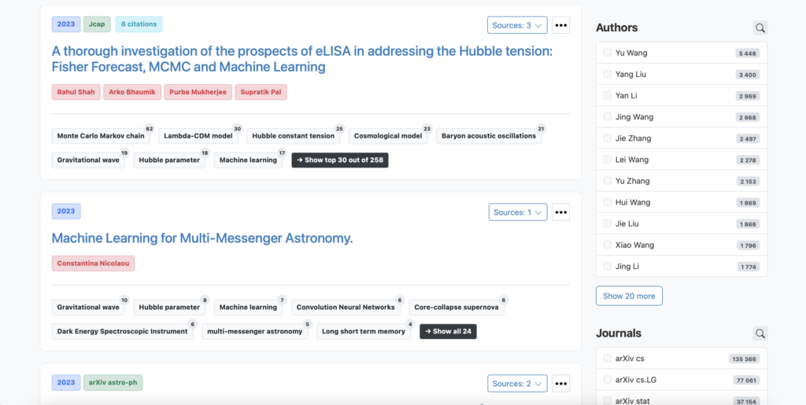The image size is (806, 405).
Task: Show top 30 out of 258 concepts
Action: point(340,160)
